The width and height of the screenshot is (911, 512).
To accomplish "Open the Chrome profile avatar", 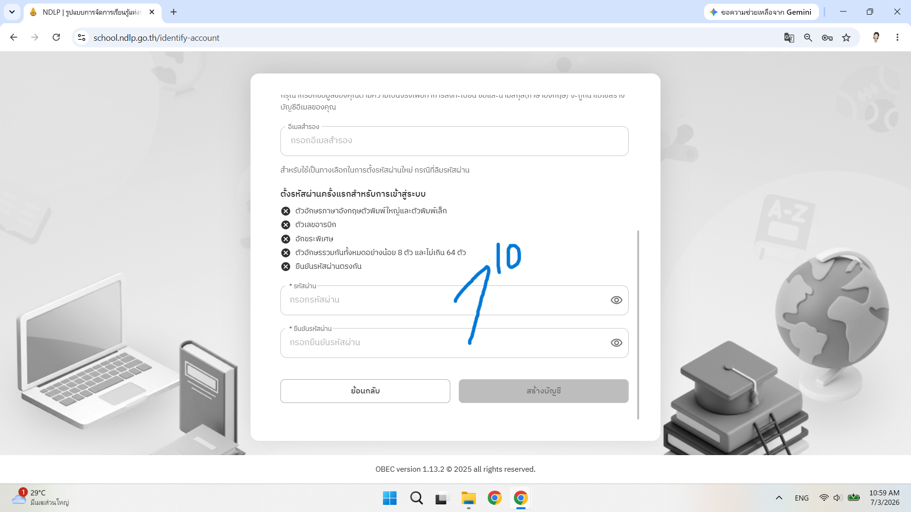I will 876,37.
